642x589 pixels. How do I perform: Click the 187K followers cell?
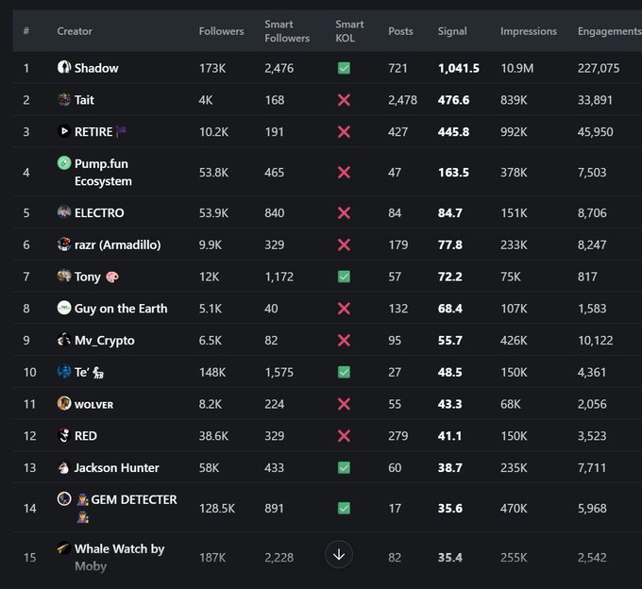[x=212, y=557]
